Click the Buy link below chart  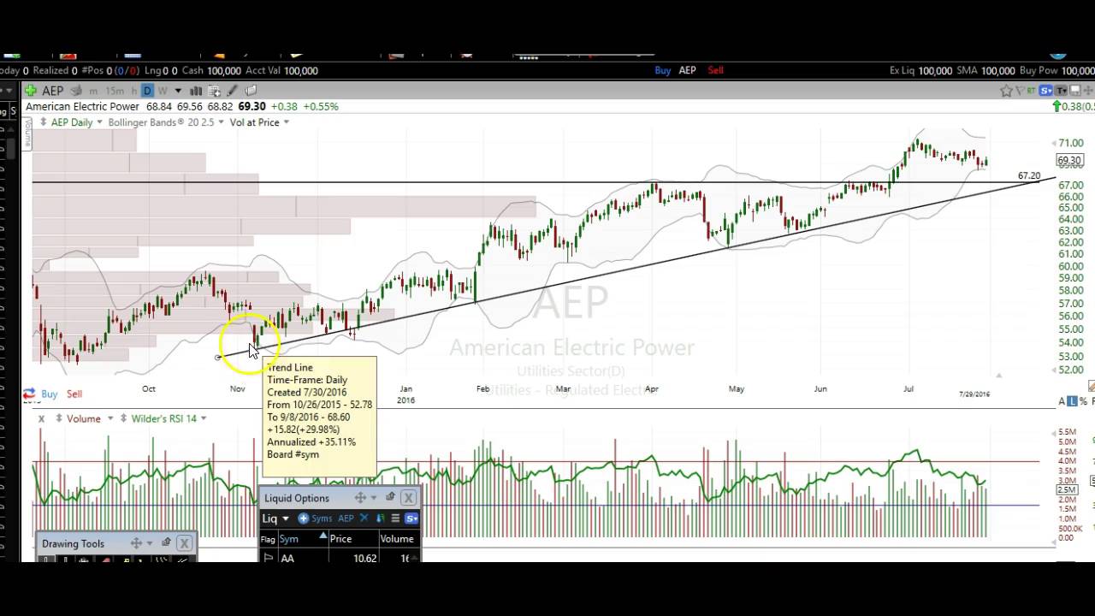tap(50, 394)
